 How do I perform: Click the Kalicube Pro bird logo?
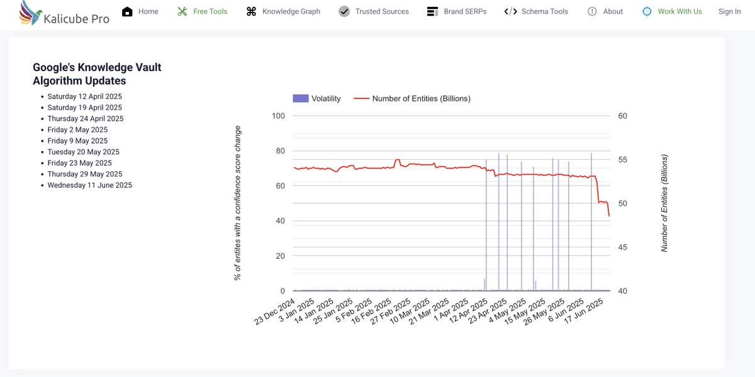click(x=31, y=13)
